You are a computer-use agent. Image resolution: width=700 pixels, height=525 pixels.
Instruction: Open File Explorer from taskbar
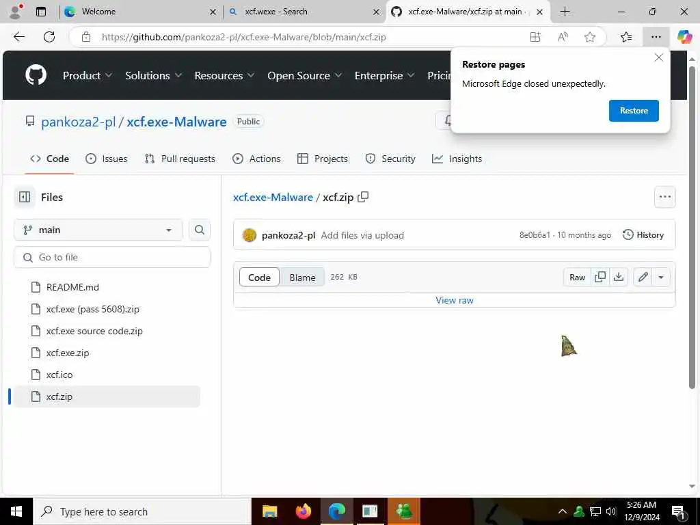[x=269, y=511]
